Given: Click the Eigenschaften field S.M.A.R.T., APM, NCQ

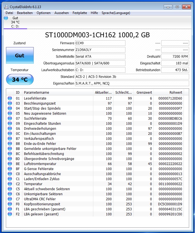Looking at the screenshot, I should 132,83.
